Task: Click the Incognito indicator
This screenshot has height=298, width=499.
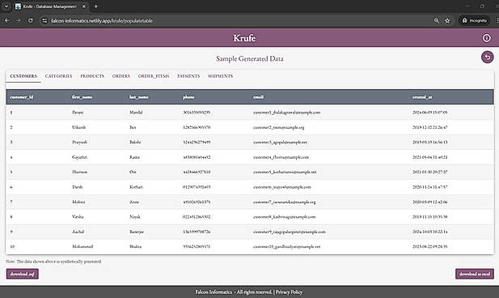Action: [x=474, y=20]
